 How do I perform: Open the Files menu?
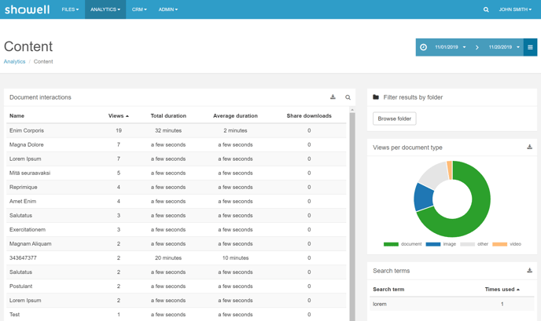[x=70, y=9]
